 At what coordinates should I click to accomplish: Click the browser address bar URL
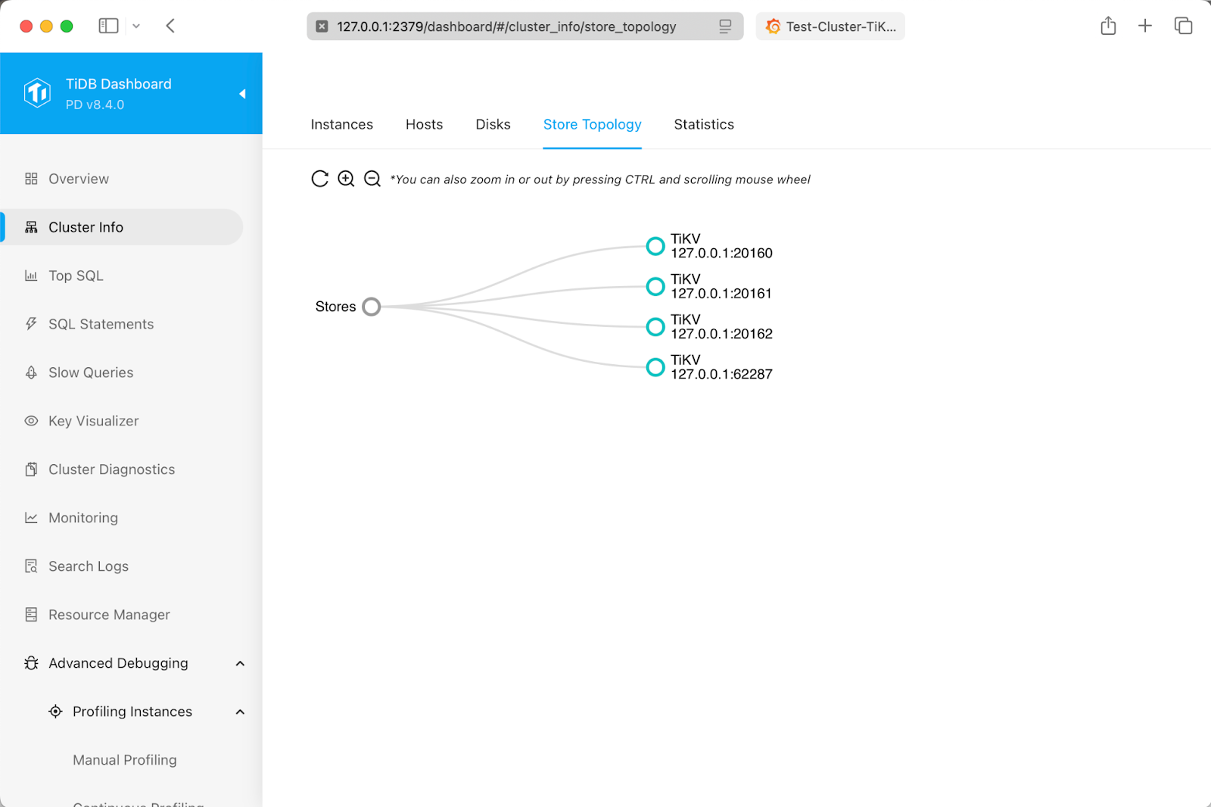pyautogui.click(x=506, y=26)
